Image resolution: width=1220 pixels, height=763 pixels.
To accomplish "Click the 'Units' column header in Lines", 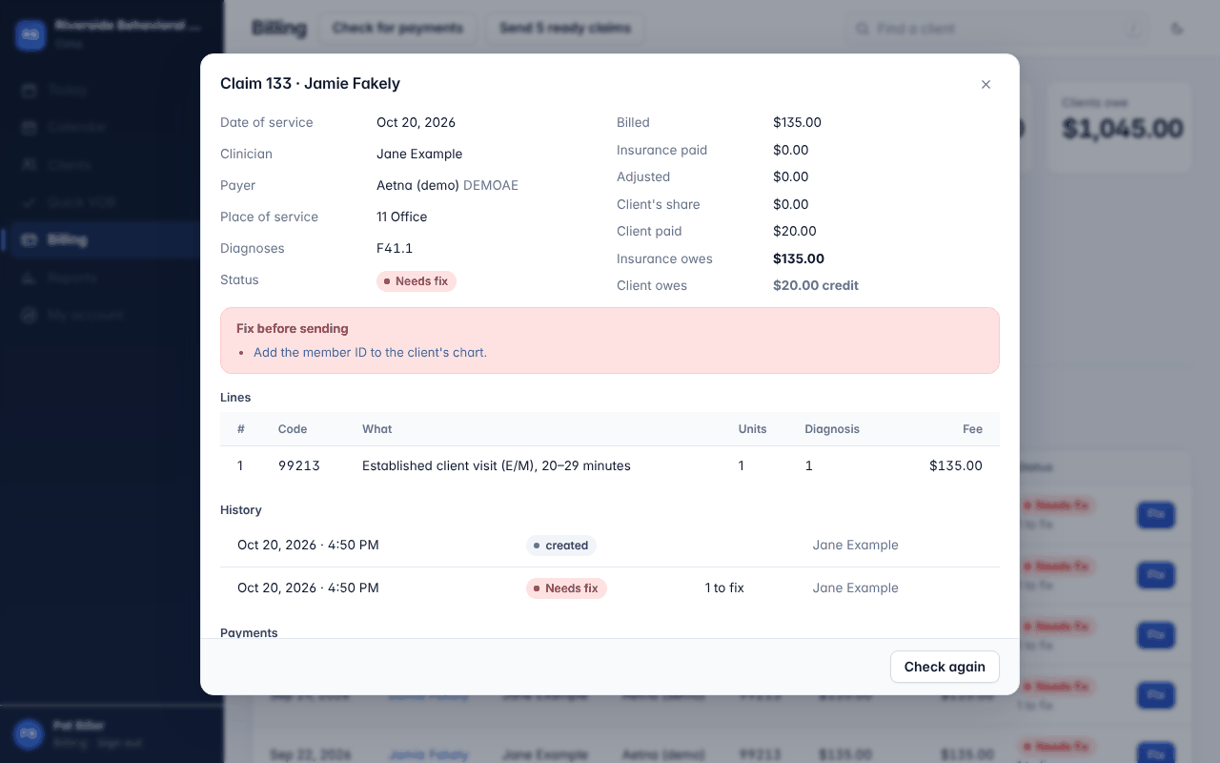I will [x=752, y=429].
